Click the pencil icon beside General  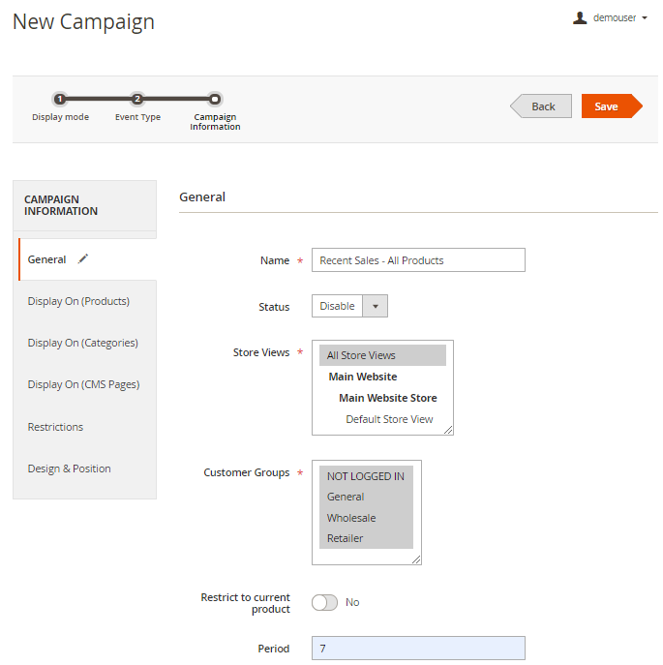point(83,258)
